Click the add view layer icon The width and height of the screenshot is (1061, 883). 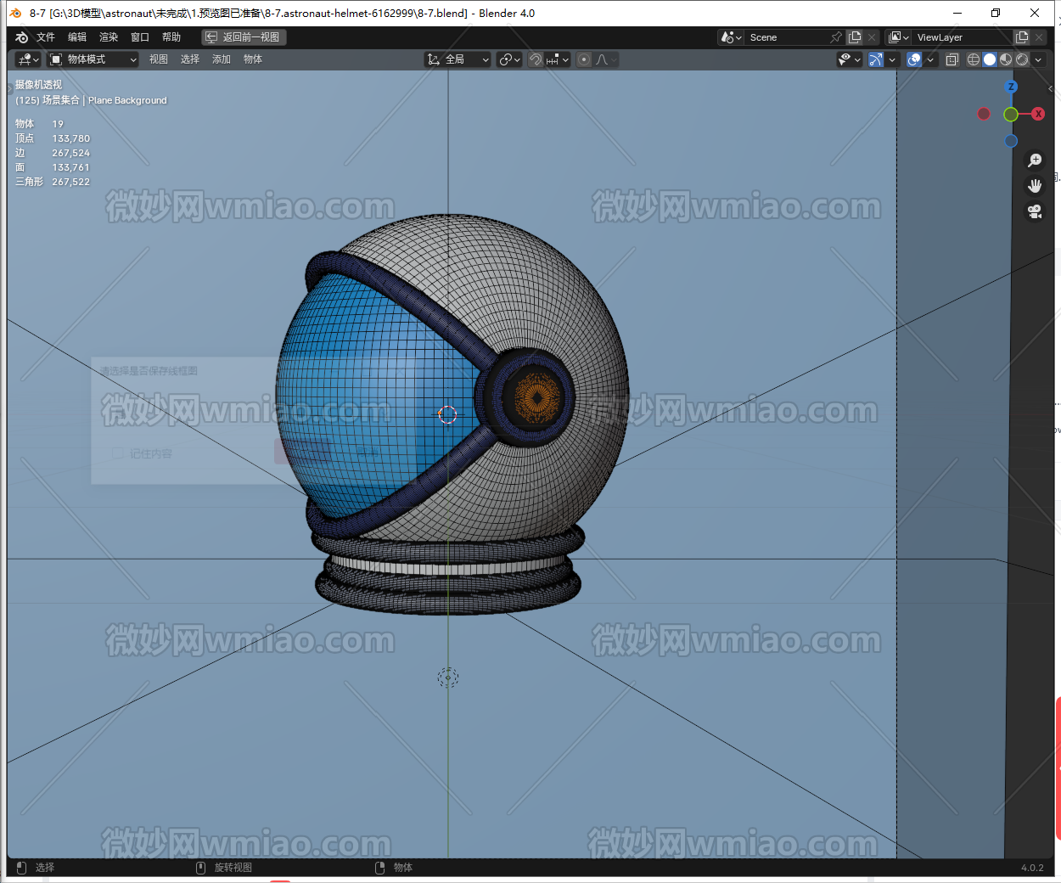[x=1022, y=37]
